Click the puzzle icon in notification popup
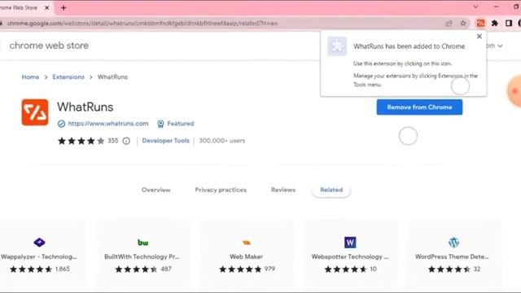This screenshot has width=521, height=293. [337, 46]
